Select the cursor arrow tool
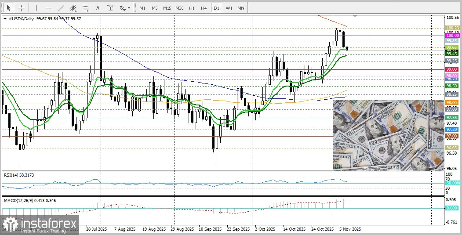 (x=8, y=8)
